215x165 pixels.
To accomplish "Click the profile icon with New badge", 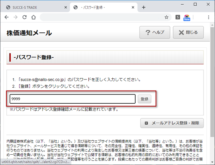I will (186, 17).
